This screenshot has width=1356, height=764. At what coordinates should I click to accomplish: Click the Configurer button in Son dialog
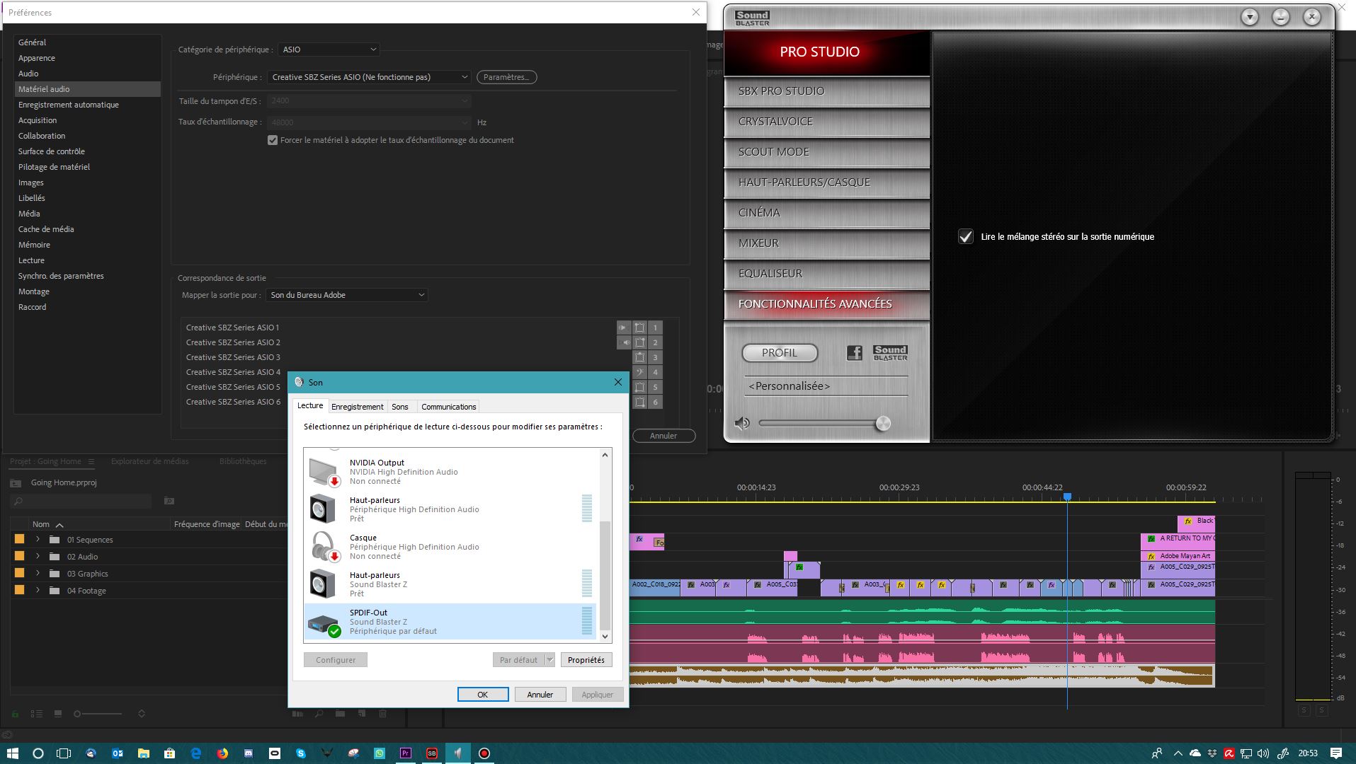336,660
